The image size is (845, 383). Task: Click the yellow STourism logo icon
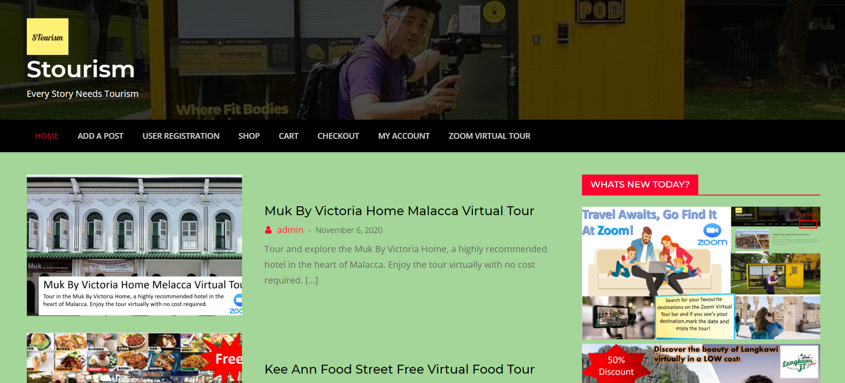click(47, 37)
